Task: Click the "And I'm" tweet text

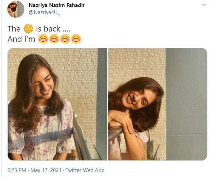Action: (21, 39)
